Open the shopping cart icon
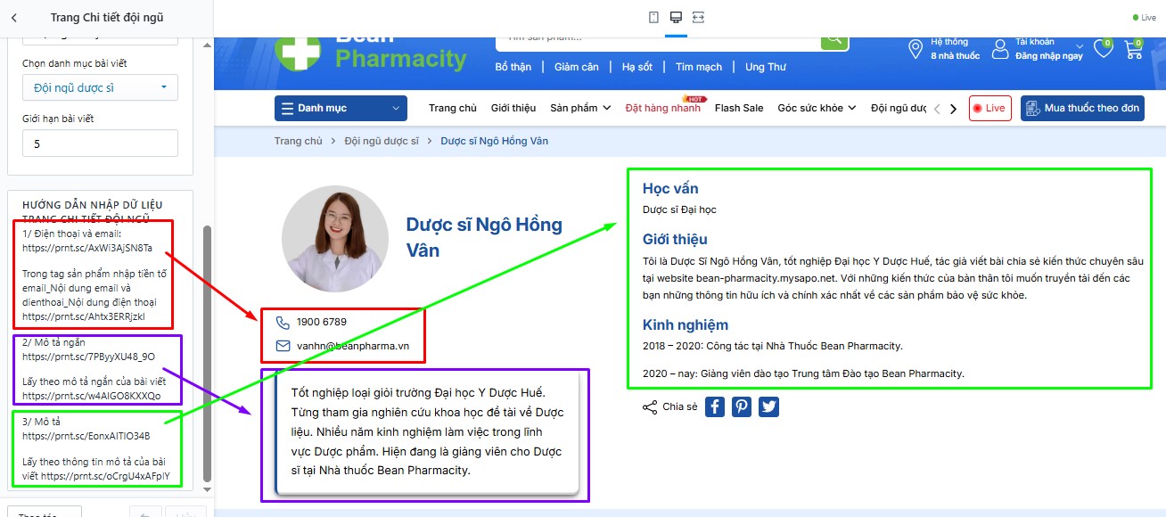The image size is (1166, 517). tap(1134, 49)
